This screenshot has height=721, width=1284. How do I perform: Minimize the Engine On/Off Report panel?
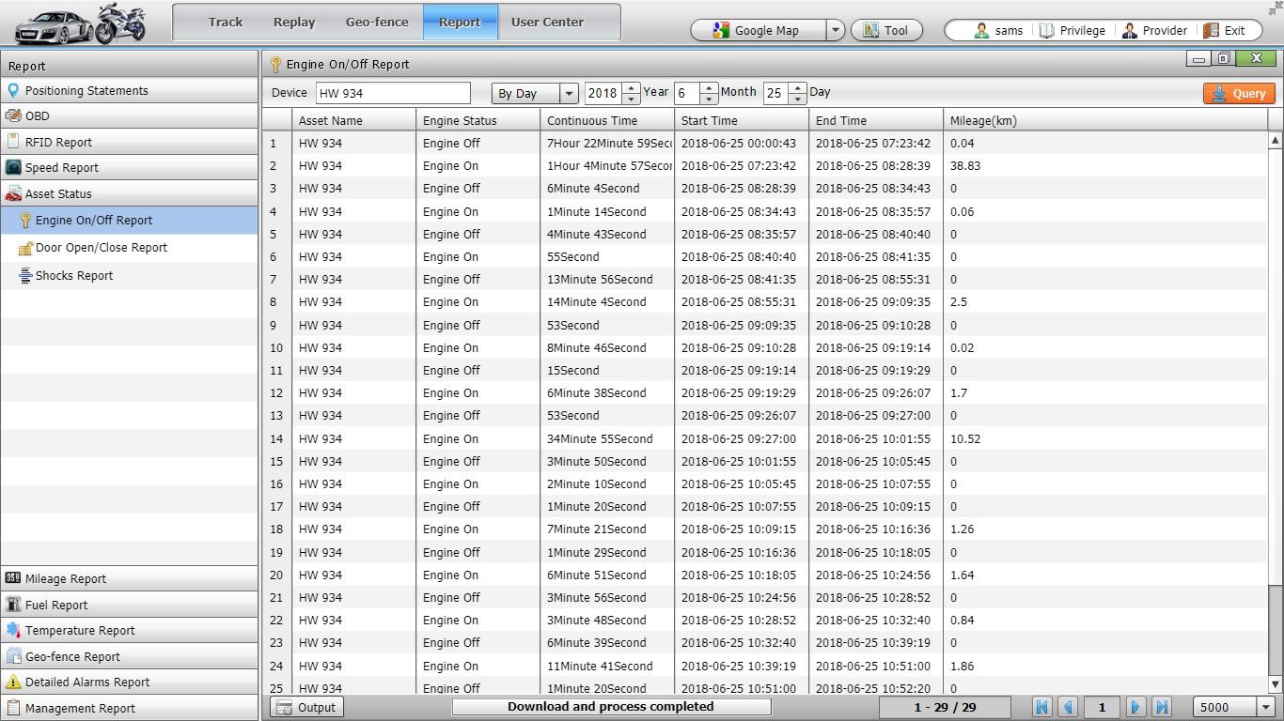point(1198,58)
